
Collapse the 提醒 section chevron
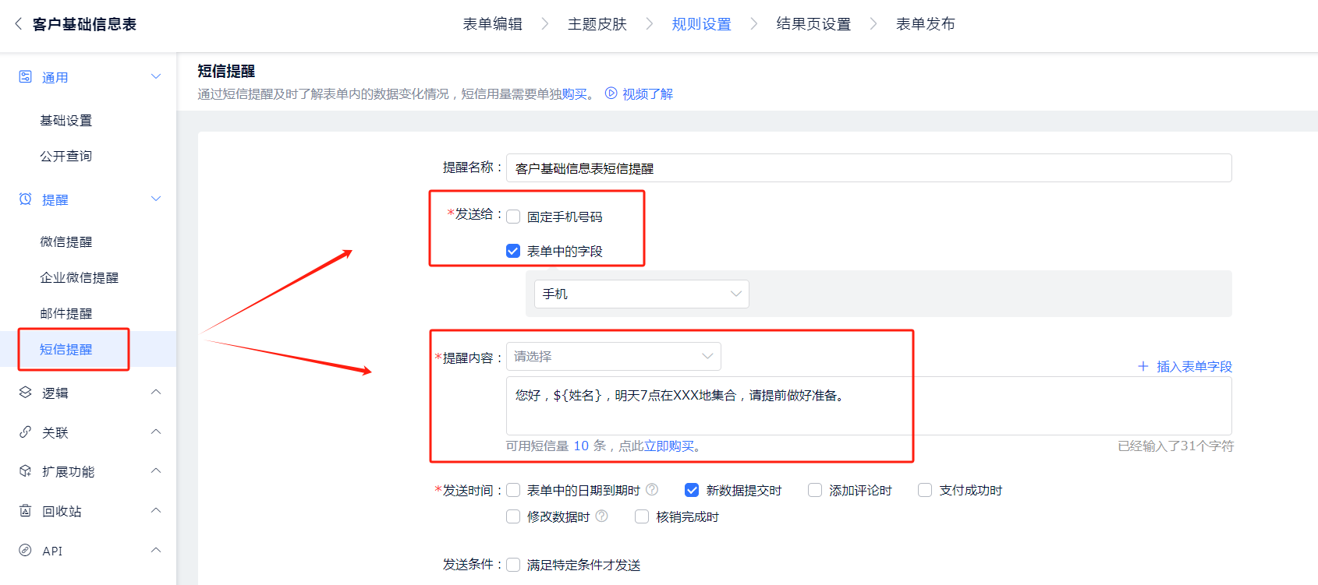pyautogui.click(x=156, y=199)
